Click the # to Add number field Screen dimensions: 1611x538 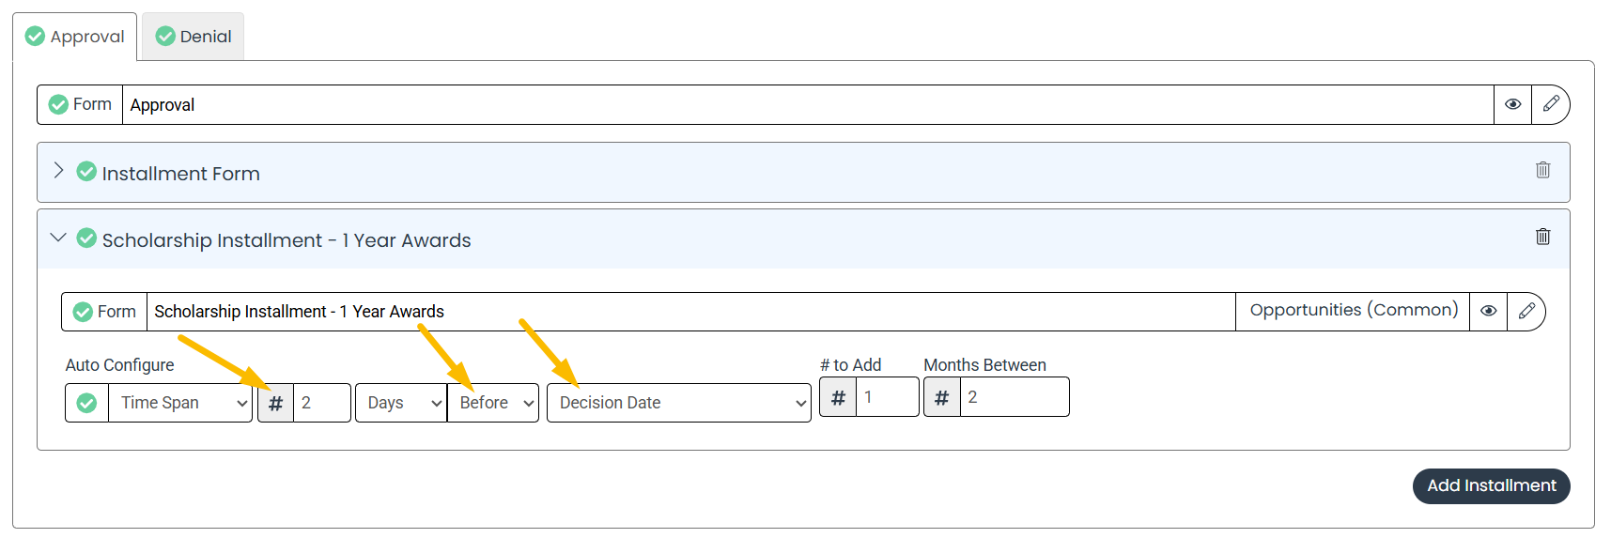click(887, 397)
